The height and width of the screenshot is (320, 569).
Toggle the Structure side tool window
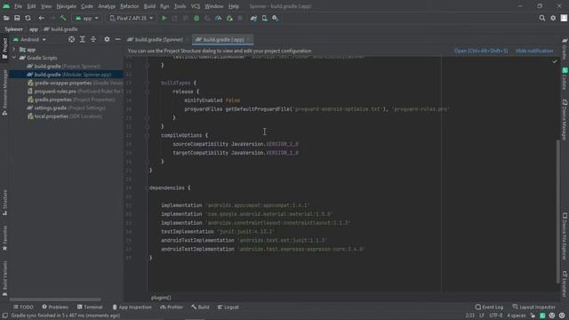tap(4, 203)
